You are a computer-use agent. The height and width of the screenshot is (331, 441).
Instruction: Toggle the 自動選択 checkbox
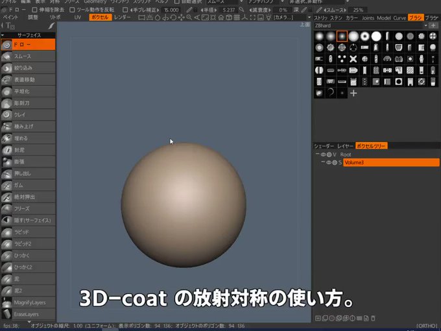point(176,1)
